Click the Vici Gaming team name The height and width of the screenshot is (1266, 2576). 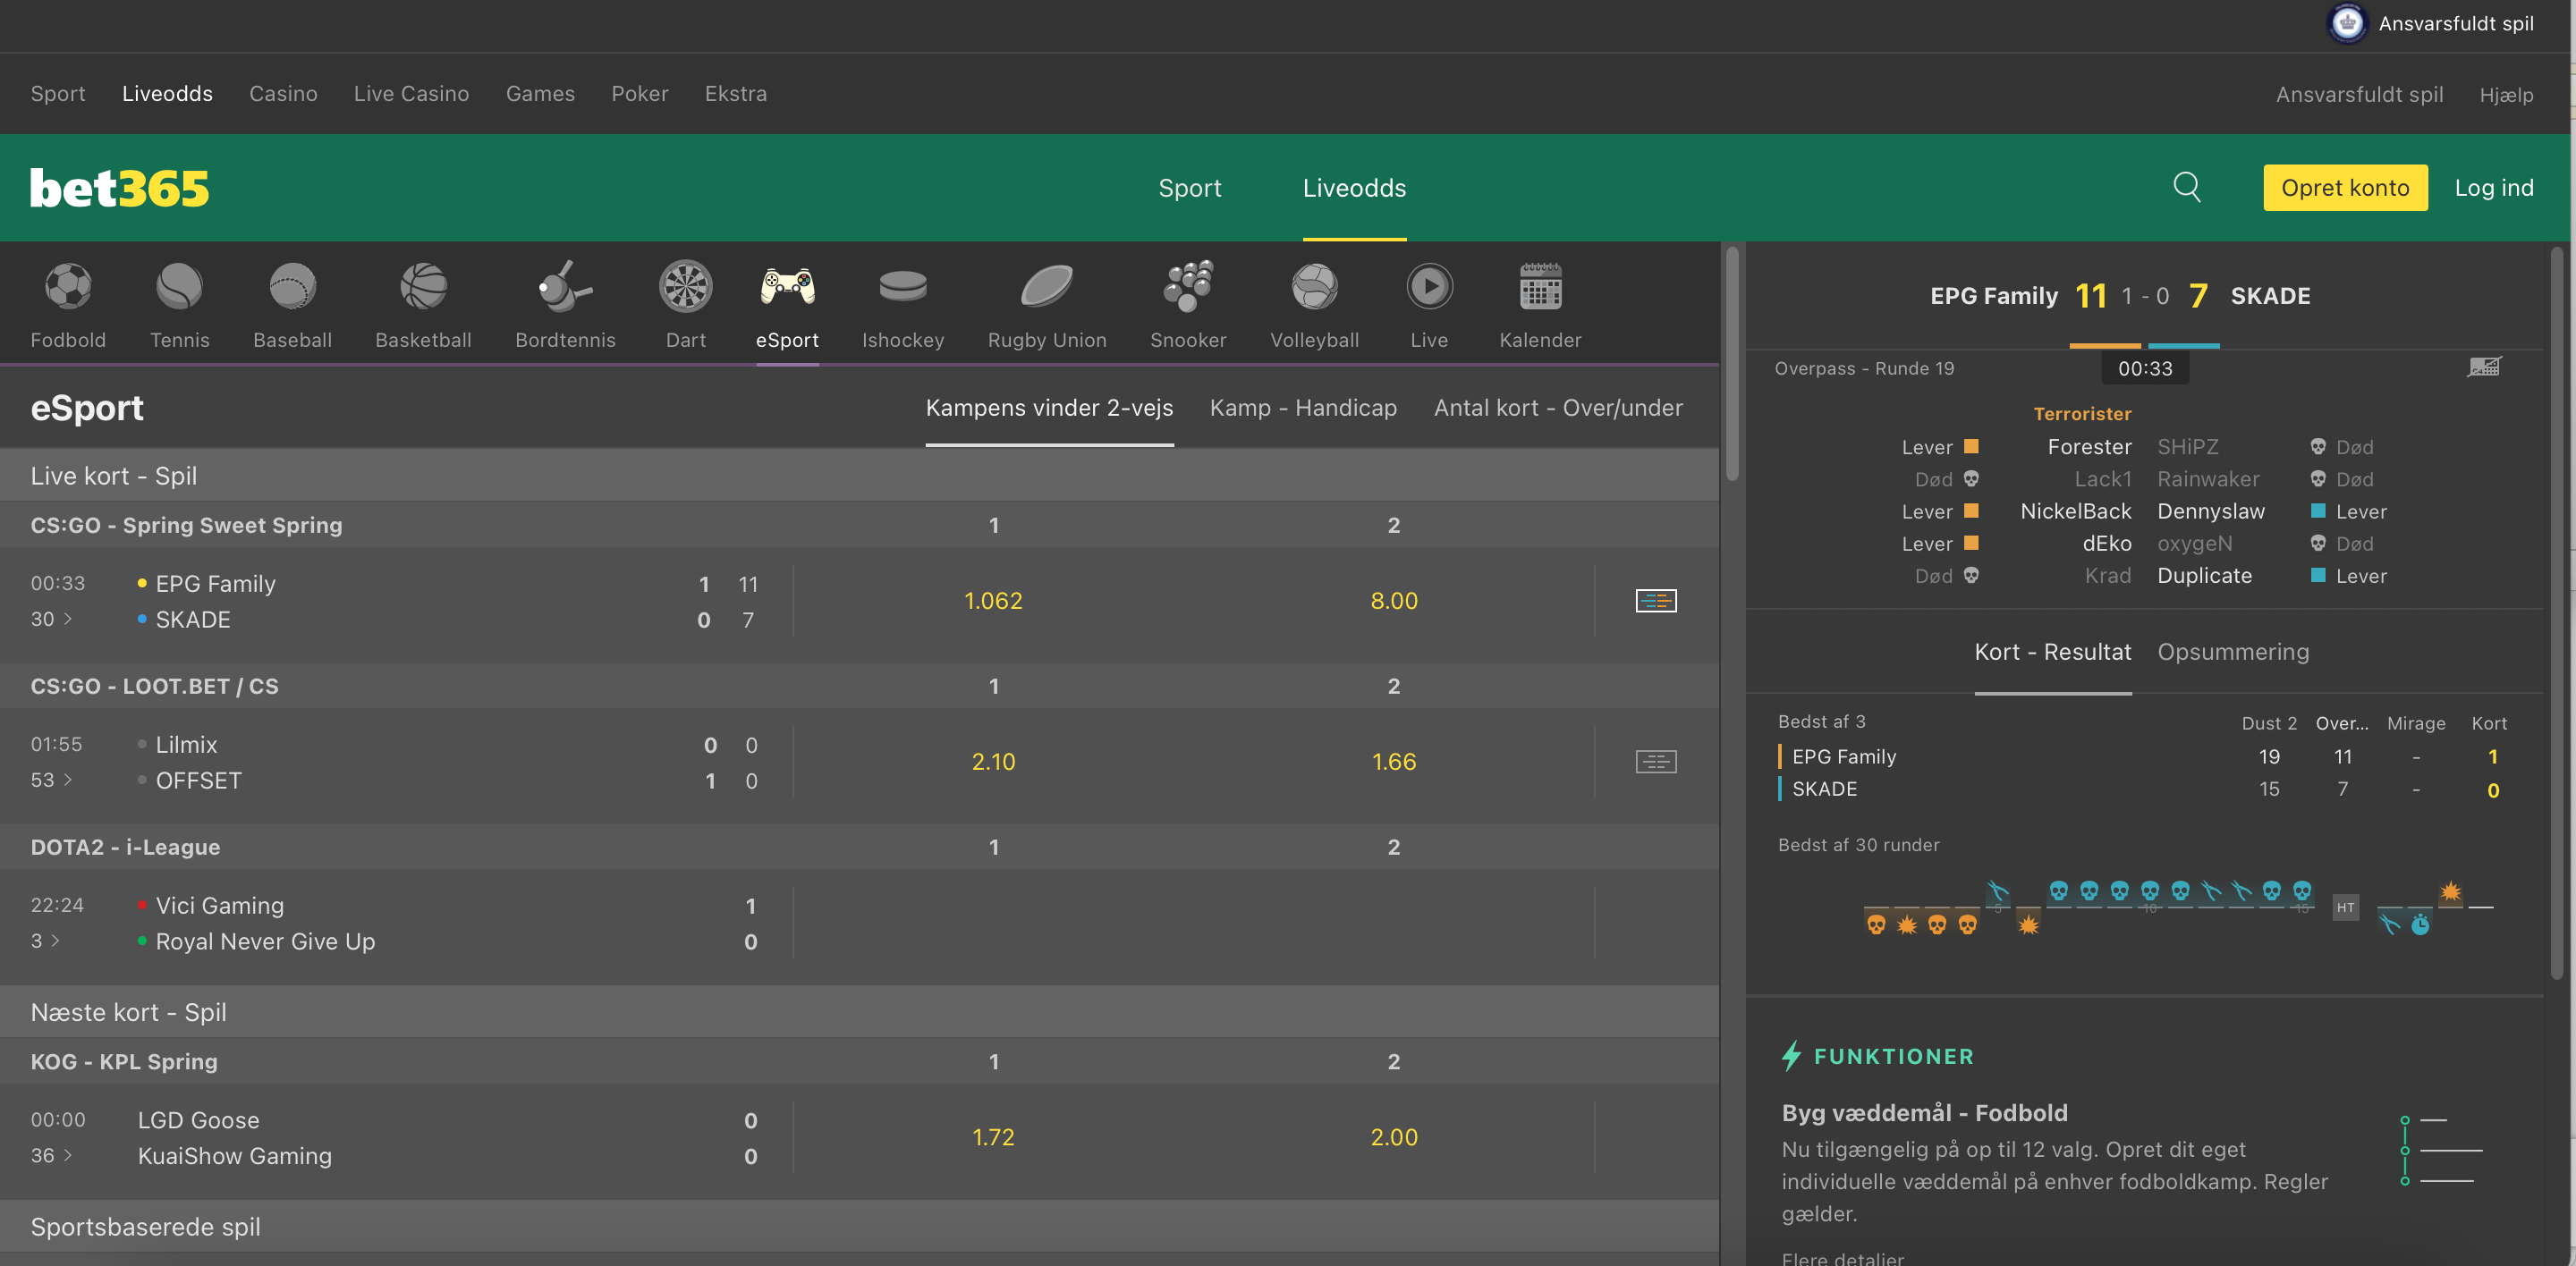pyautogui.click(x=220, y=906)
